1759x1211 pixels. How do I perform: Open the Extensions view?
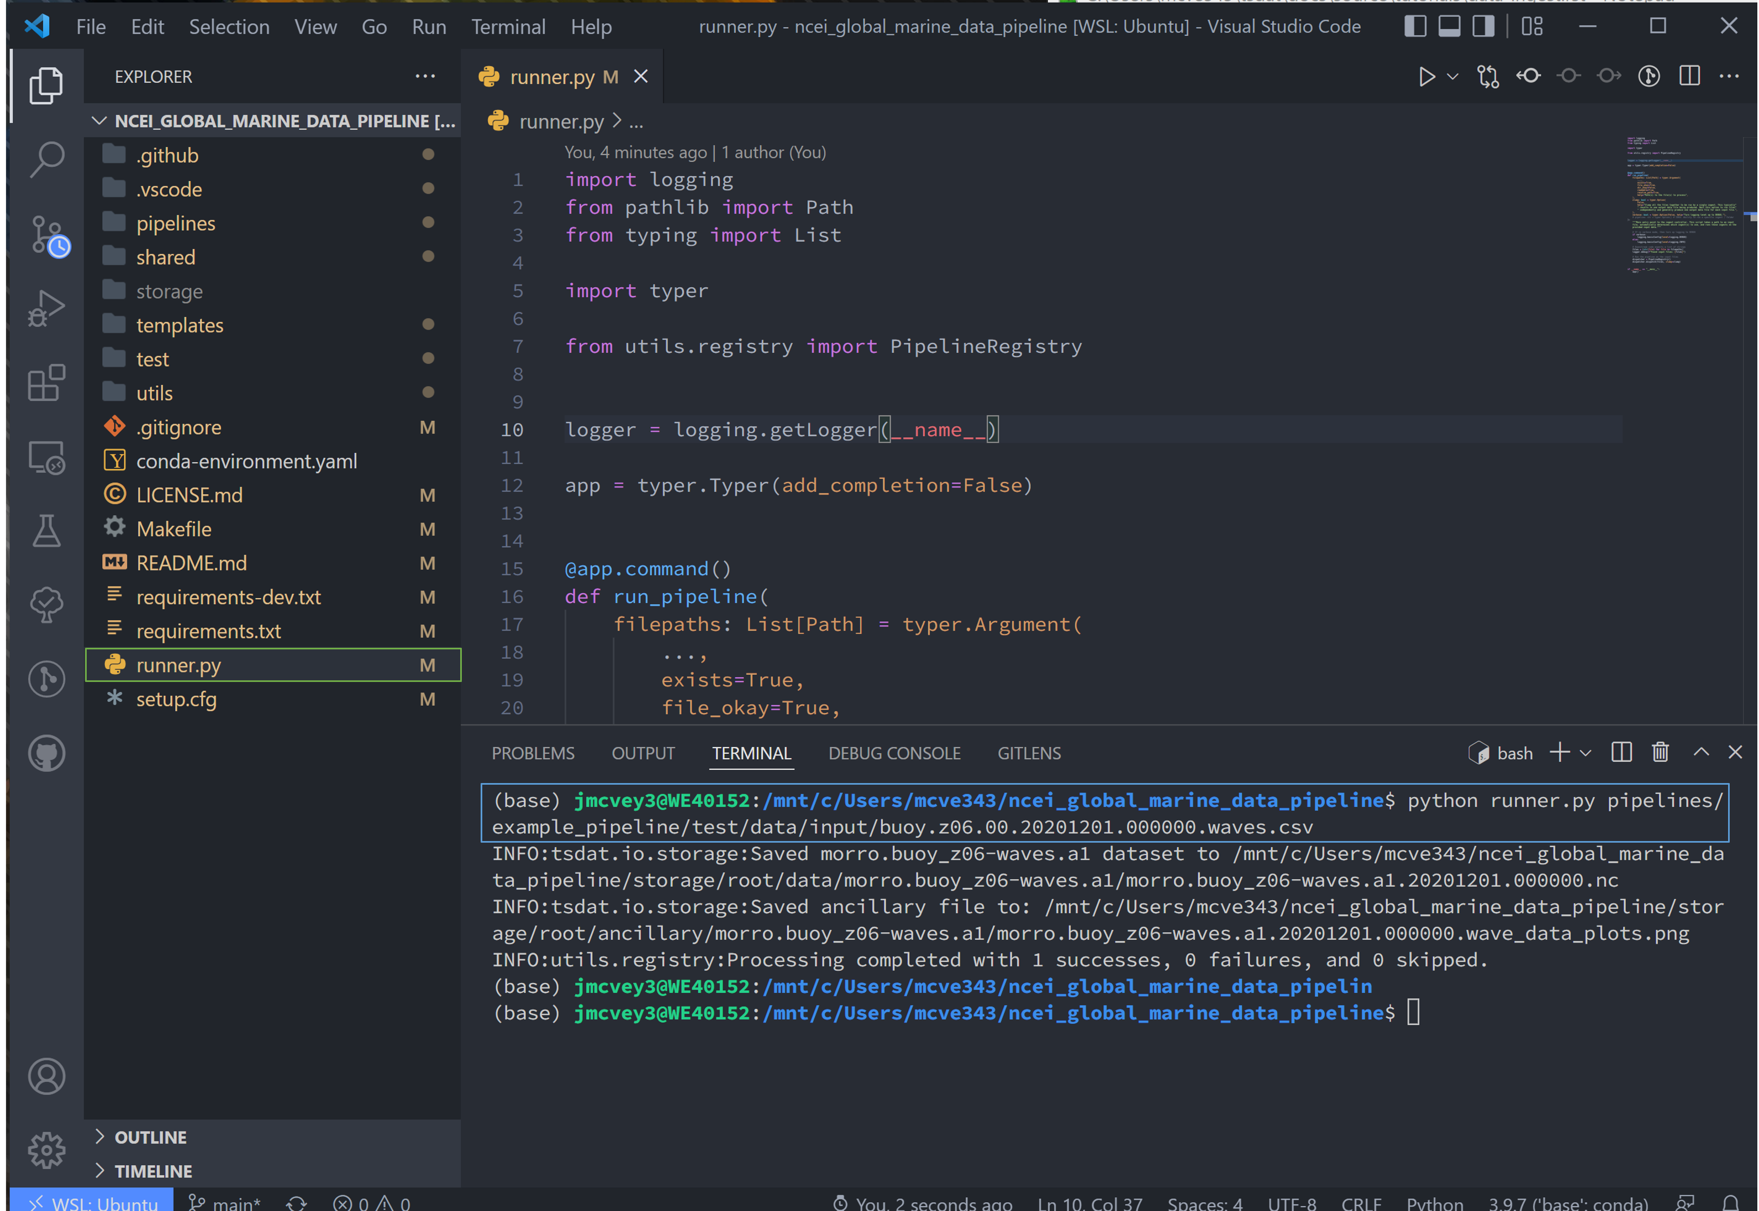[46, 383]
